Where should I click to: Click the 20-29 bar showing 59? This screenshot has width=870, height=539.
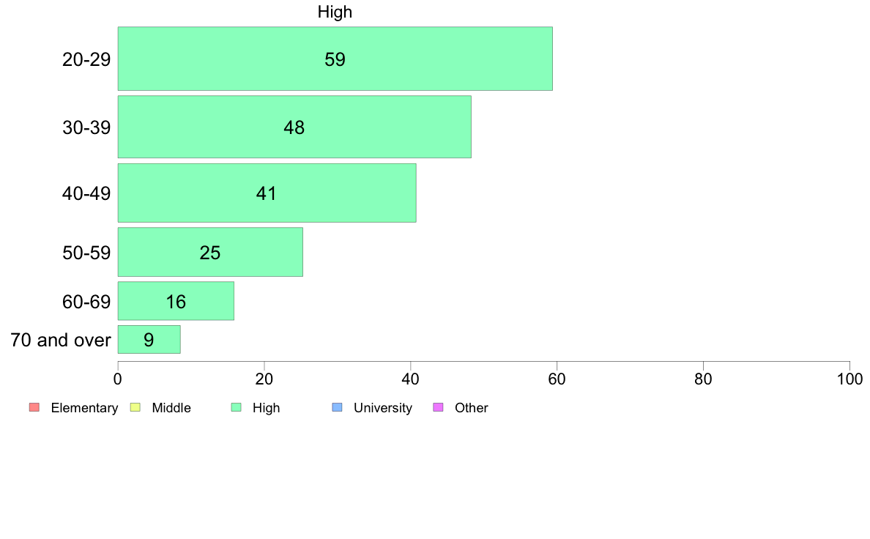point(335,59)
